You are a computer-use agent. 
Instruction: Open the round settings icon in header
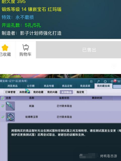point(105,81)
